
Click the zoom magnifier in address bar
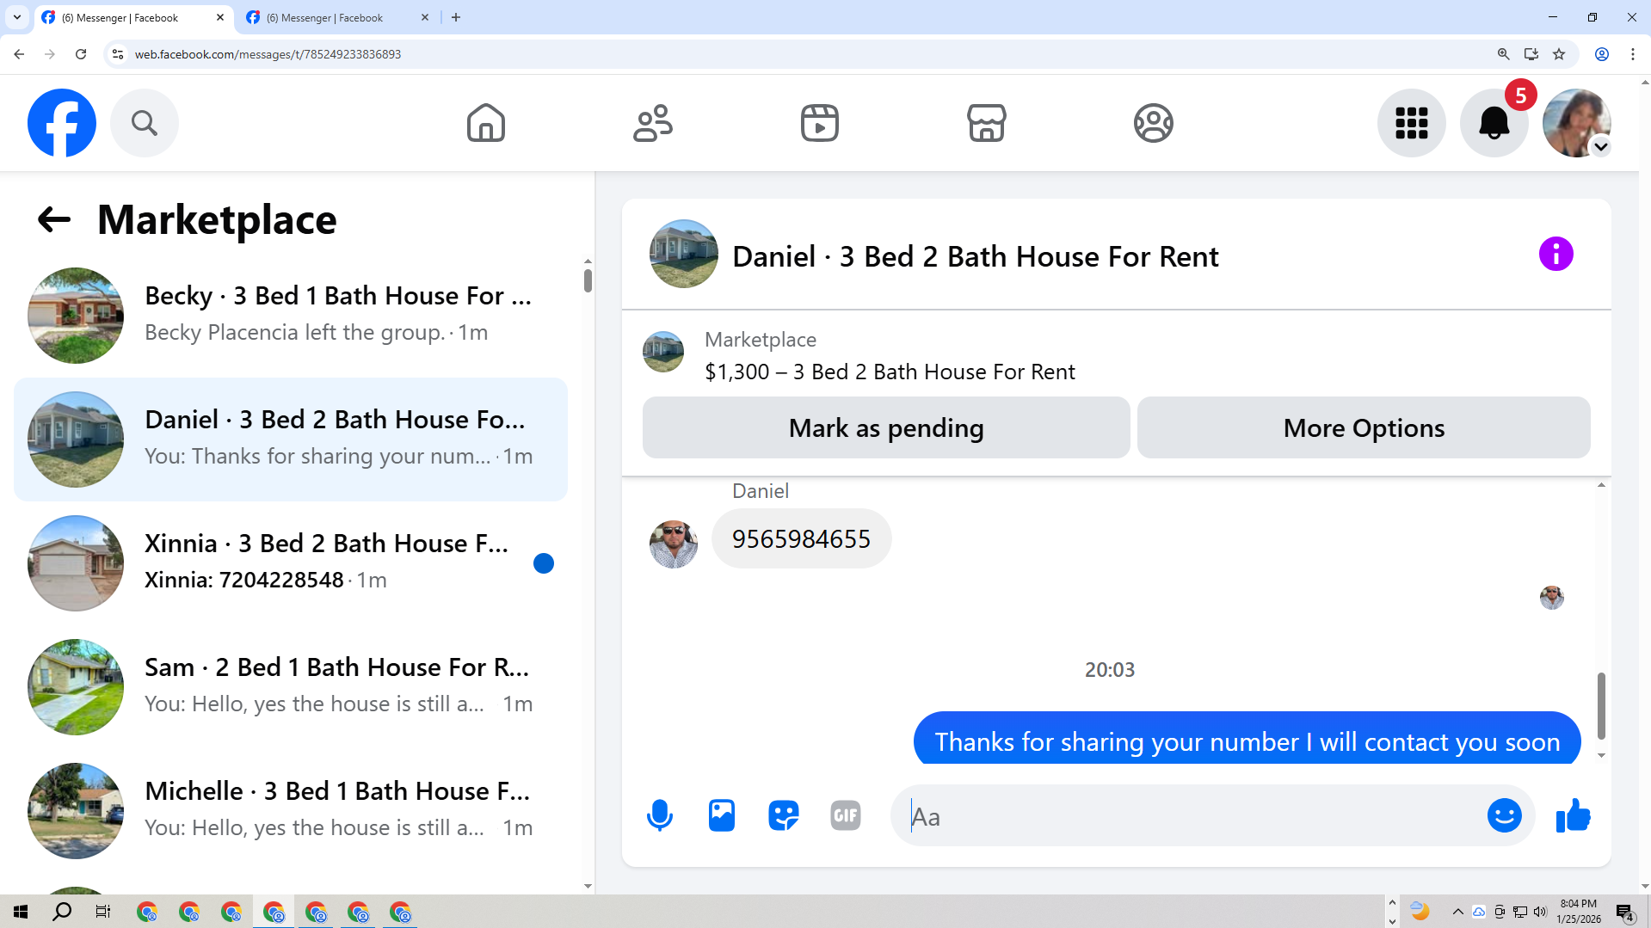pos(1503,54)
